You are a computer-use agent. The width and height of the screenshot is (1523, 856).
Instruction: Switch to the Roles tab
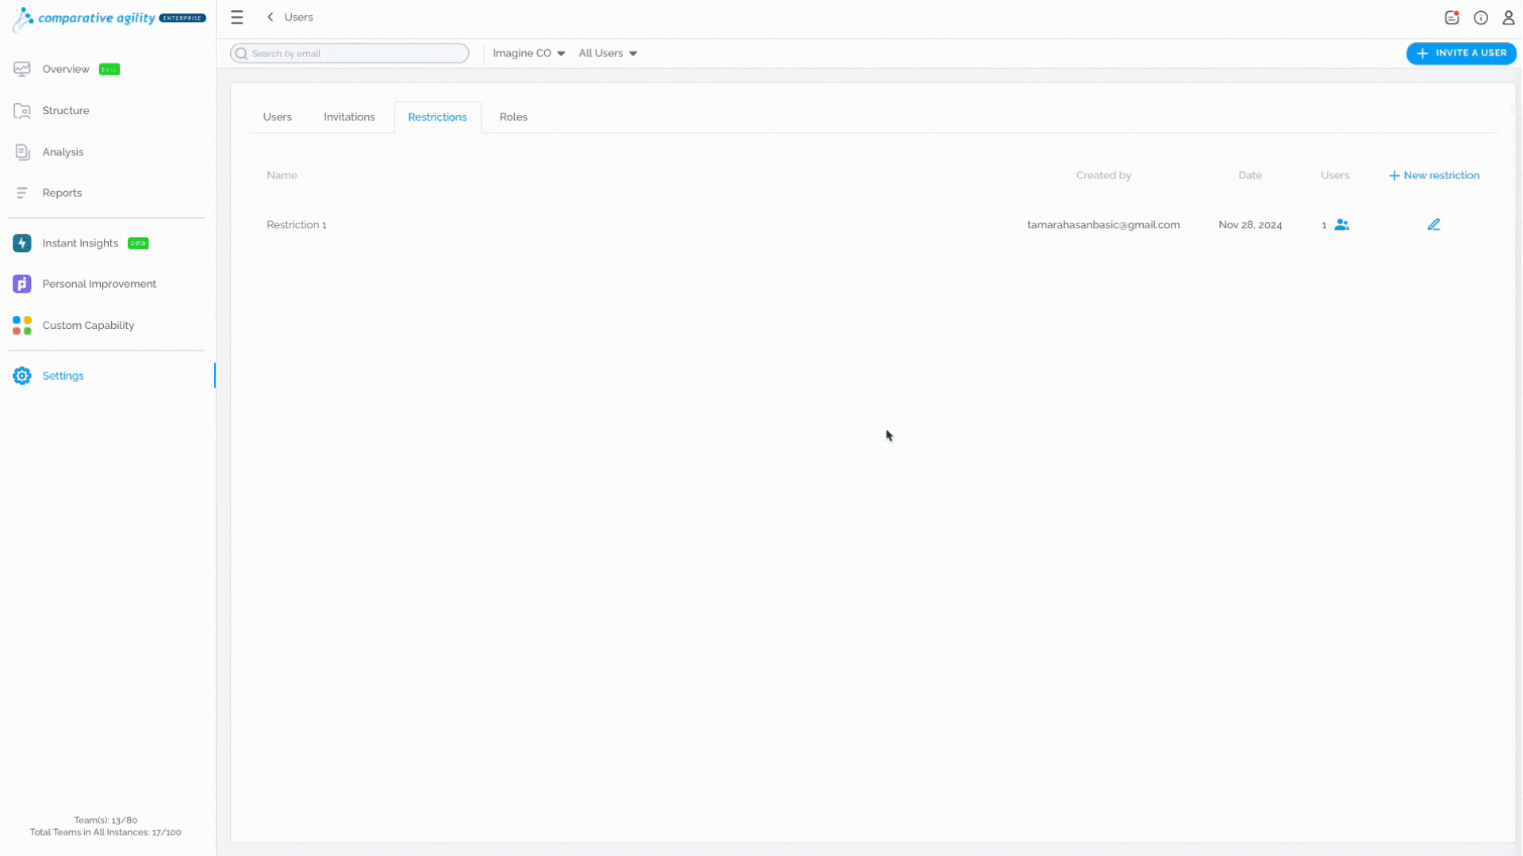point(513,117)
